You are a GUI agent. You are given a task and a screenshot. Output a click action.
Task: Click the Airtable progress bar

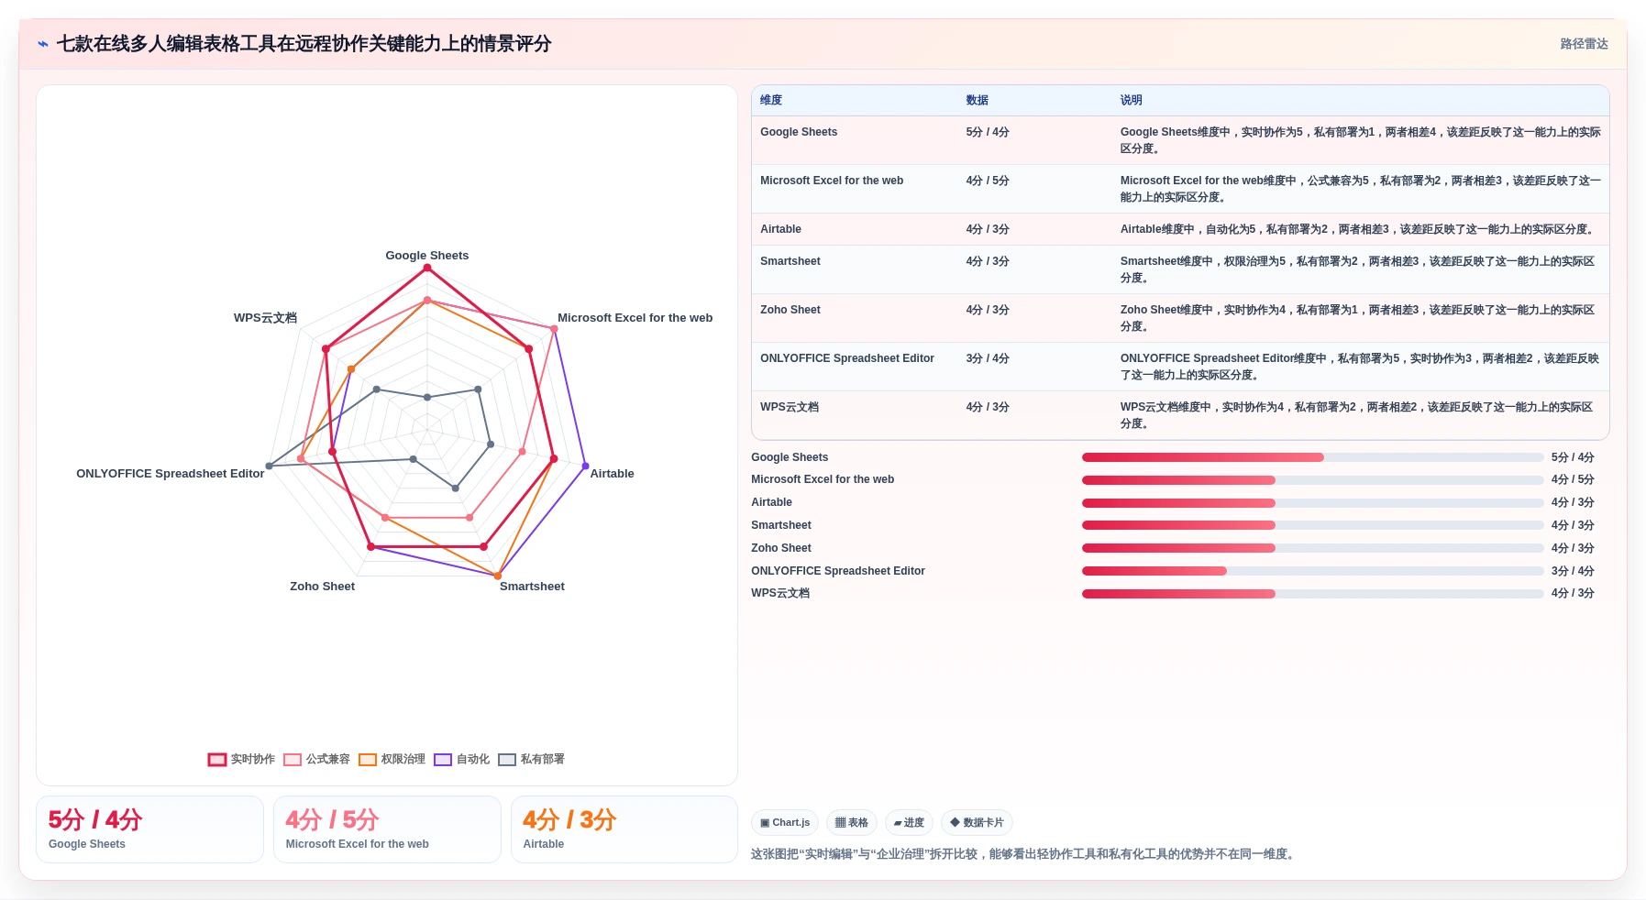pos(1312,503)
